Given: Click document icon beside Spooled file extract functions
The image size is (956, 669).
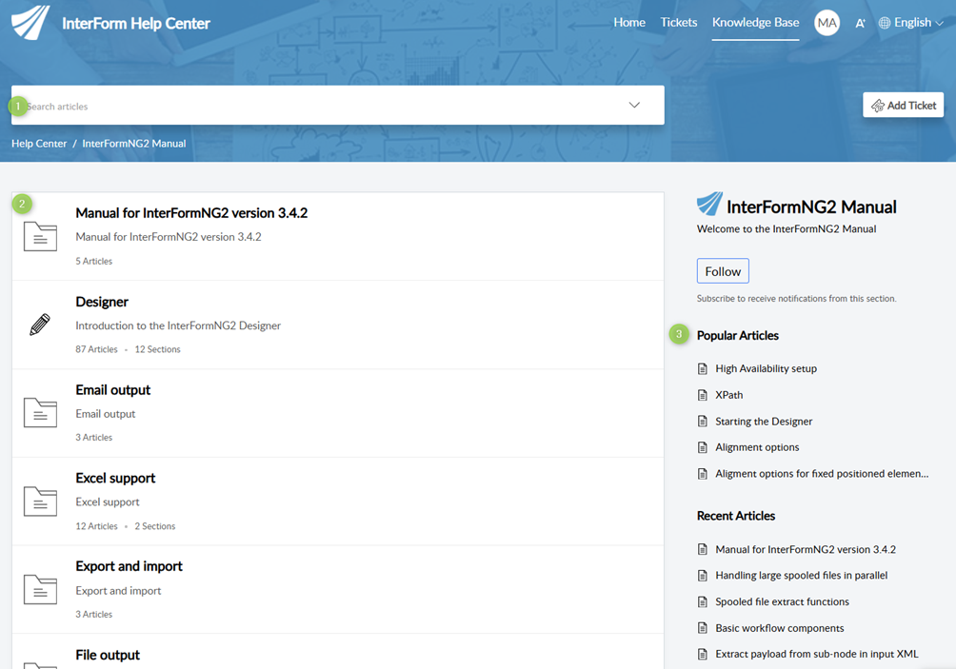Looking at the screenshot, I should pos(703,601).
